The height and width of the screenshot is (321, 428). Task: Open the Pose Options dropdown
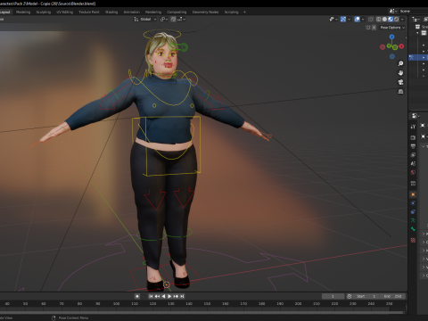coord(392,28)
